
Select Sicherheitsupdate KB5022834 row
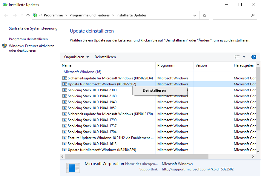[x=158, y=78]
